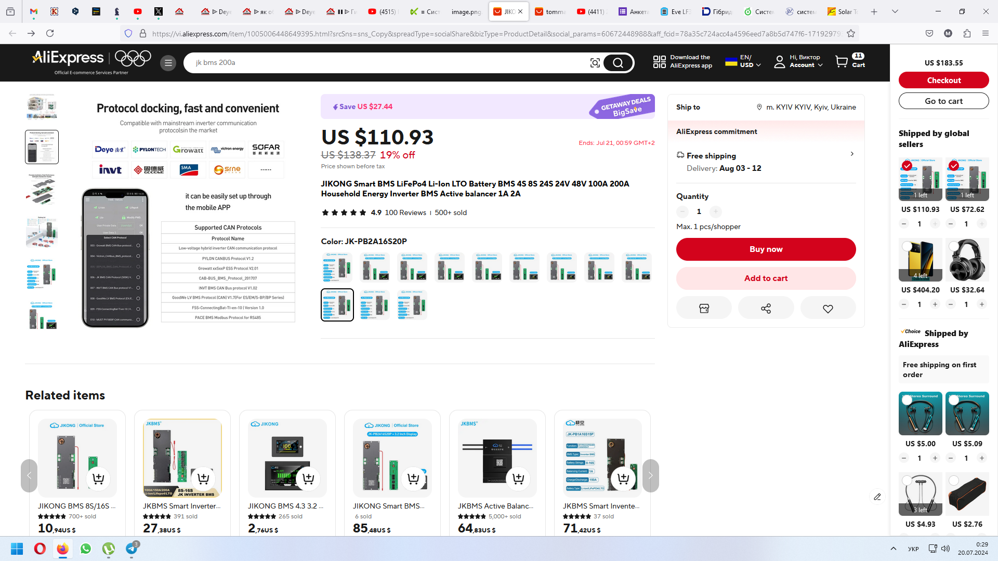
Task: Open the hamburger categories menu
Action: [x=168, y=63]
